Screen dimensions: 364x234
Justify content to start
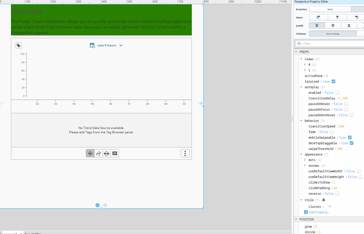point(317,25)
